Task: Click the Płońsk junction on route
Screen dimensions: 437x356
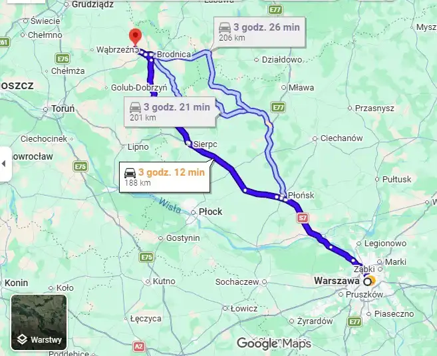Action: 283,197
